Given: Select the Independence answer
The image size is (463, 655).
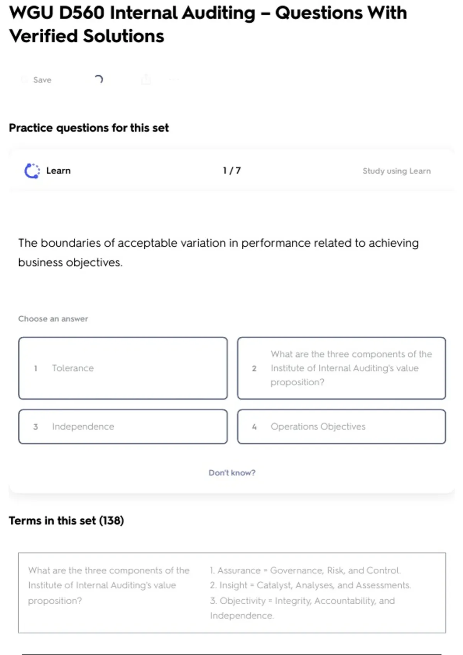Looking at the screenshot, I should (123, 427).
